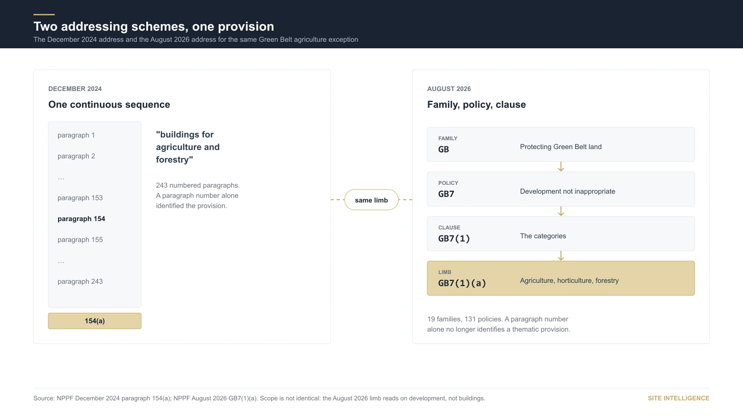This screenshot has height=418, width=743.
Task: Select paragraph 155 in the list
Action: 80,240
